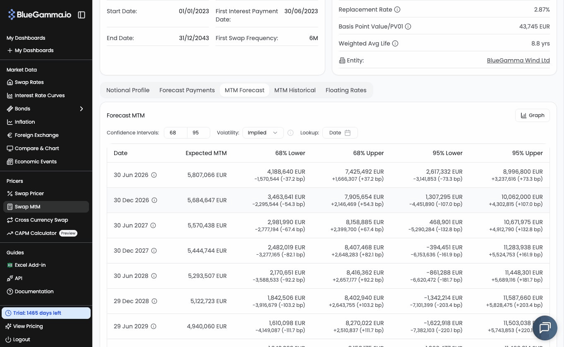
Task: Click the info icon next to 30 Dec 2027
Action: pyautogui.click(x=154, y=251)
